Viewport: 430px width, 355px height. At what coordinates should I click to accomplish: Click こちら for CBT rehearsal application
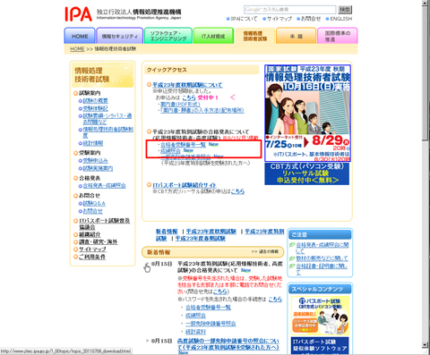point(237,191)
